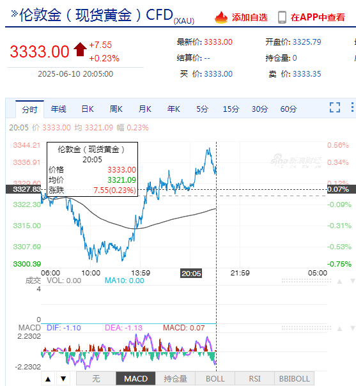The width and height of the screenshot is (356, 386).
Task: Click 在APP中查看 link
Action: pos(318,17)
